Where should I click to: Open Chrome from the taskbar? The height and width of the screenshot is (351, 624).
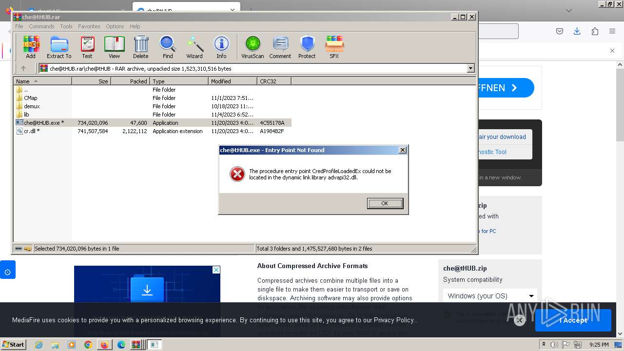pyautogui.click(x=88, y=345)
